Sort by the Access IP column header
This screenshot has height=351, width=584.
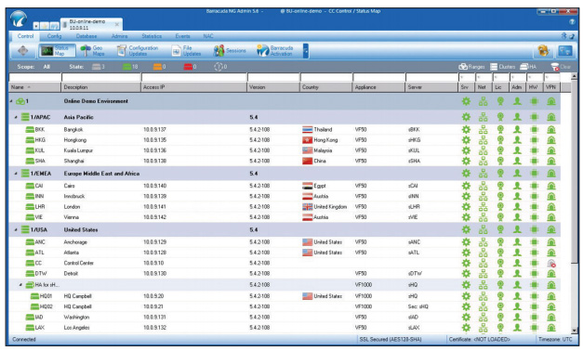click(194, 87)
